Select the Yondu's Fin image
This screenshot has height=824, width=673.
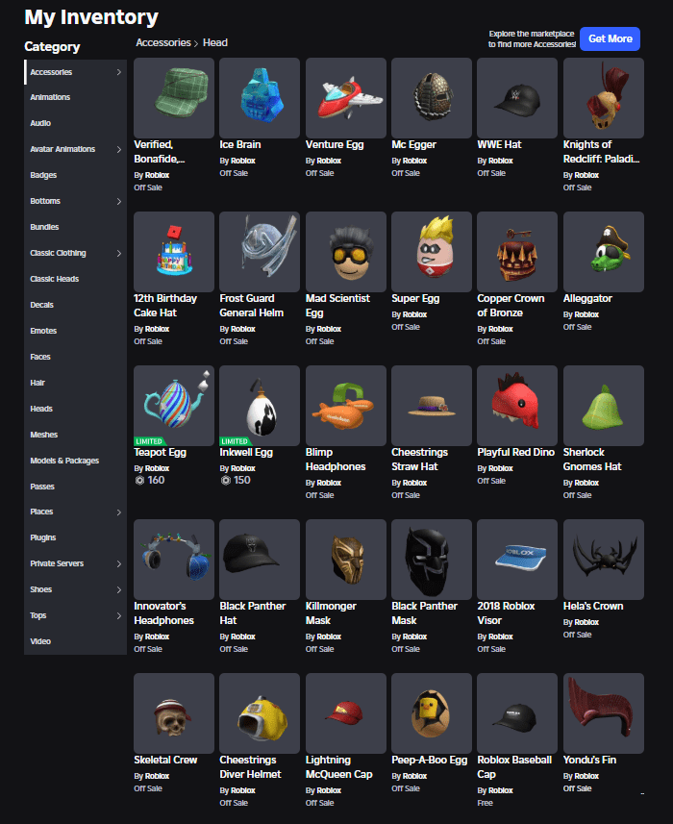(x=603, y=713)
